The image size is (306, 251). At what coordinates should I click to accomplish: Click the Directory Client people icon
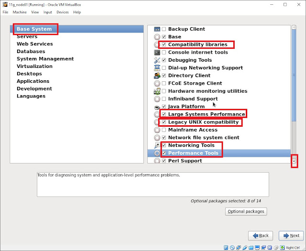(157, 76)
